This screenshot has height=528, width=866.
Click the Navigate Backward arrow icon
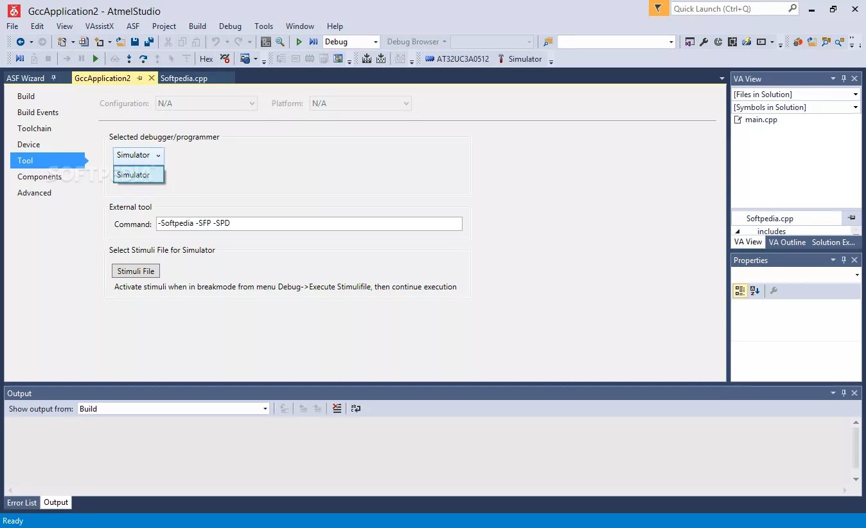pos(21,42)
